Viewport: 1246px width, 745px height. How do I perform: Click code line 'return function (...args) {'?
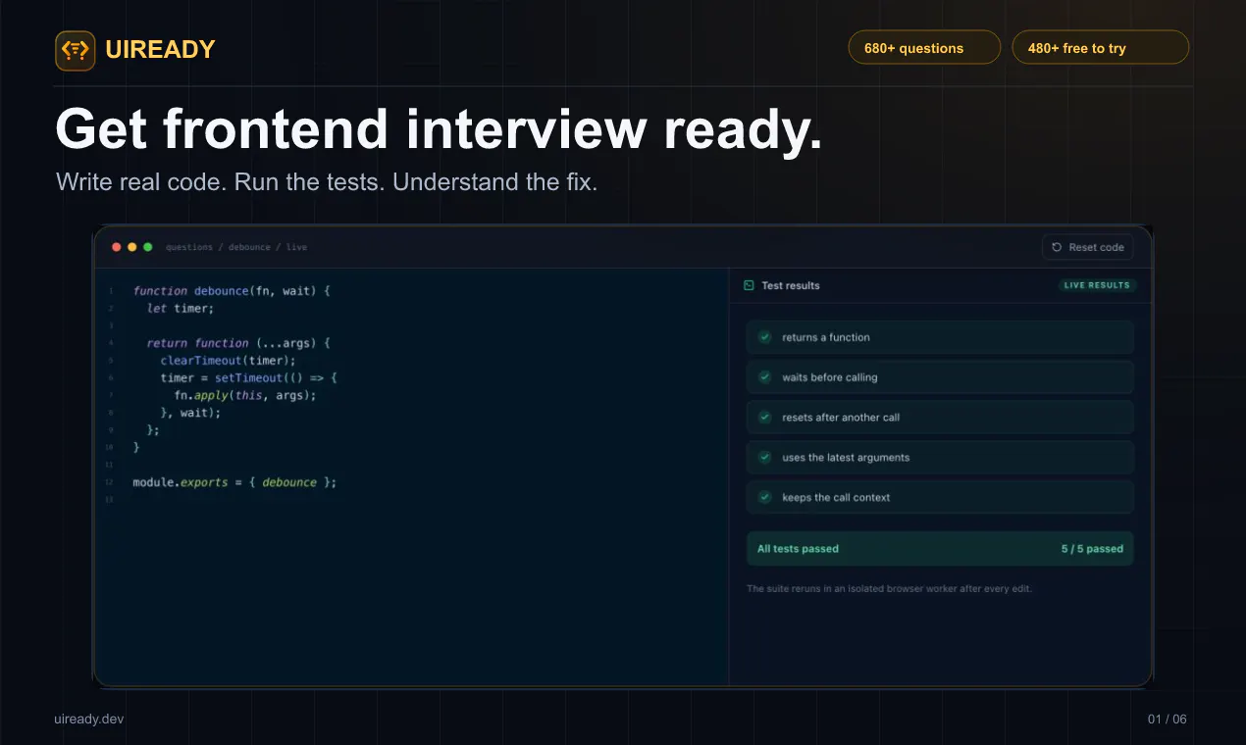(238, 343)
